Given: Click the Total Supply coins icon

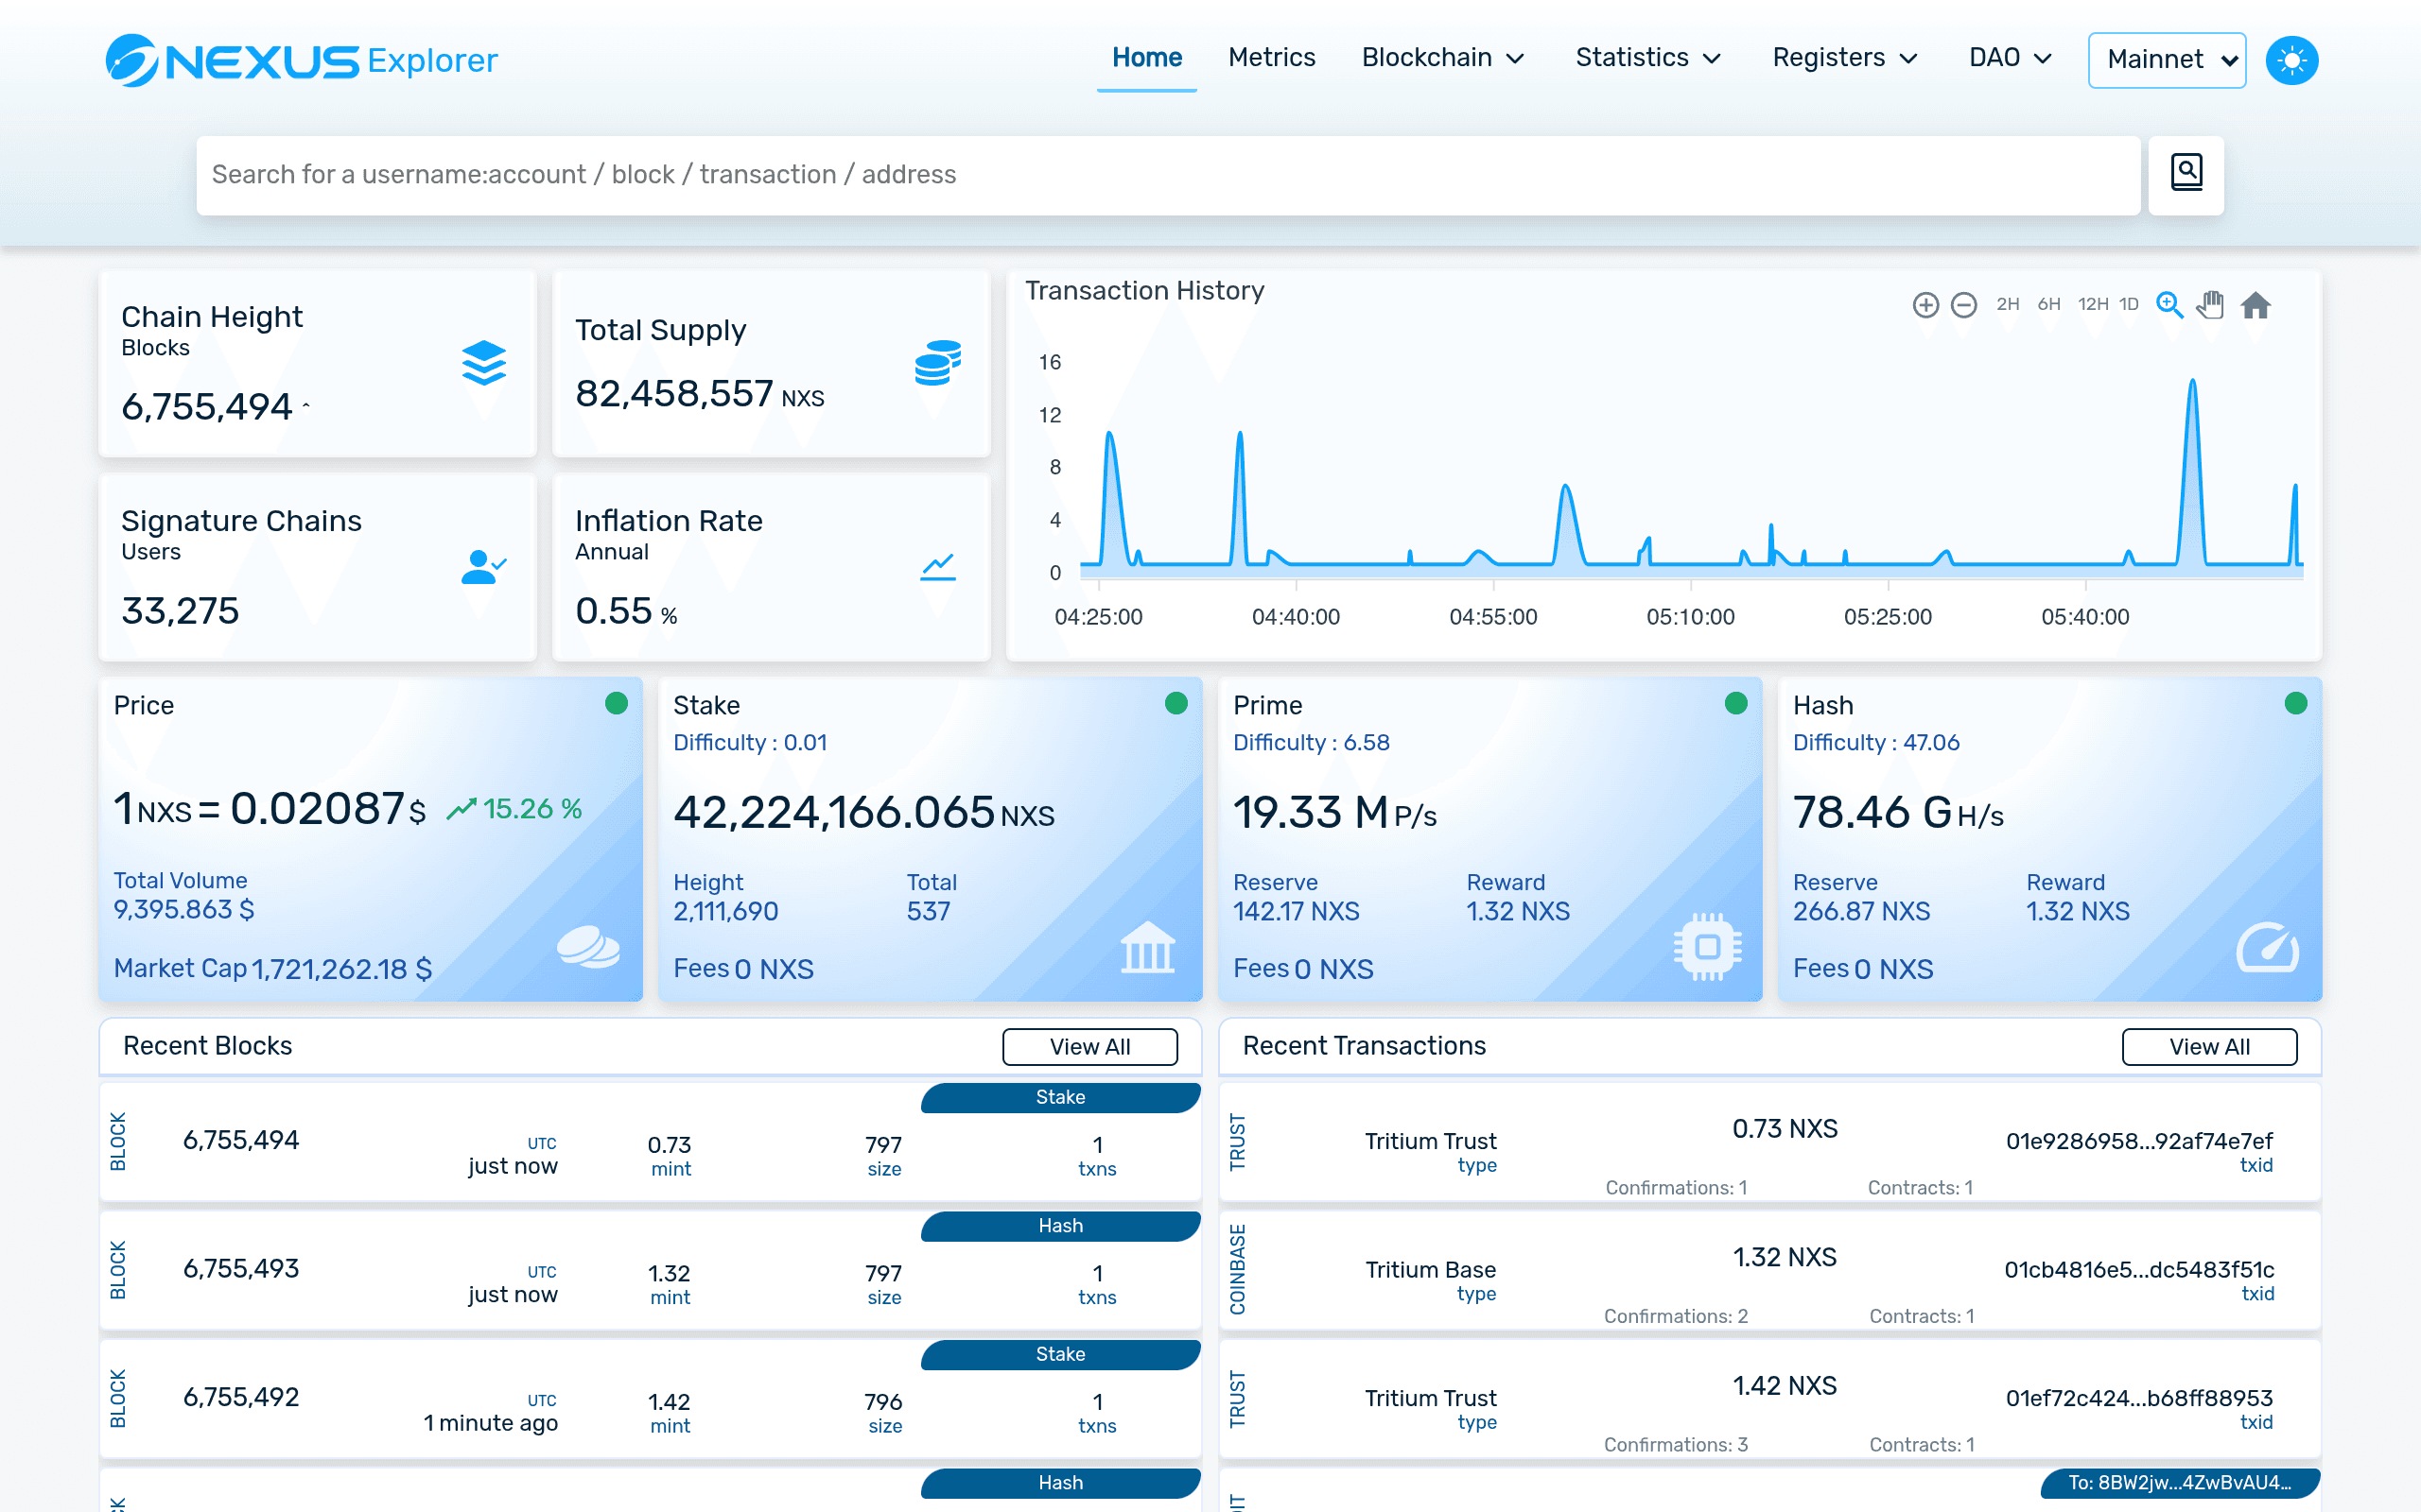Looking at the screenshot, I should [937, 363].
